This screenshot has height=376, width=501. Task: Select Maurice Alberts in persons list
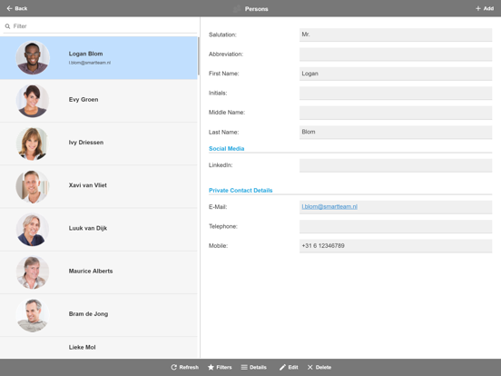(x=99, y=272)
